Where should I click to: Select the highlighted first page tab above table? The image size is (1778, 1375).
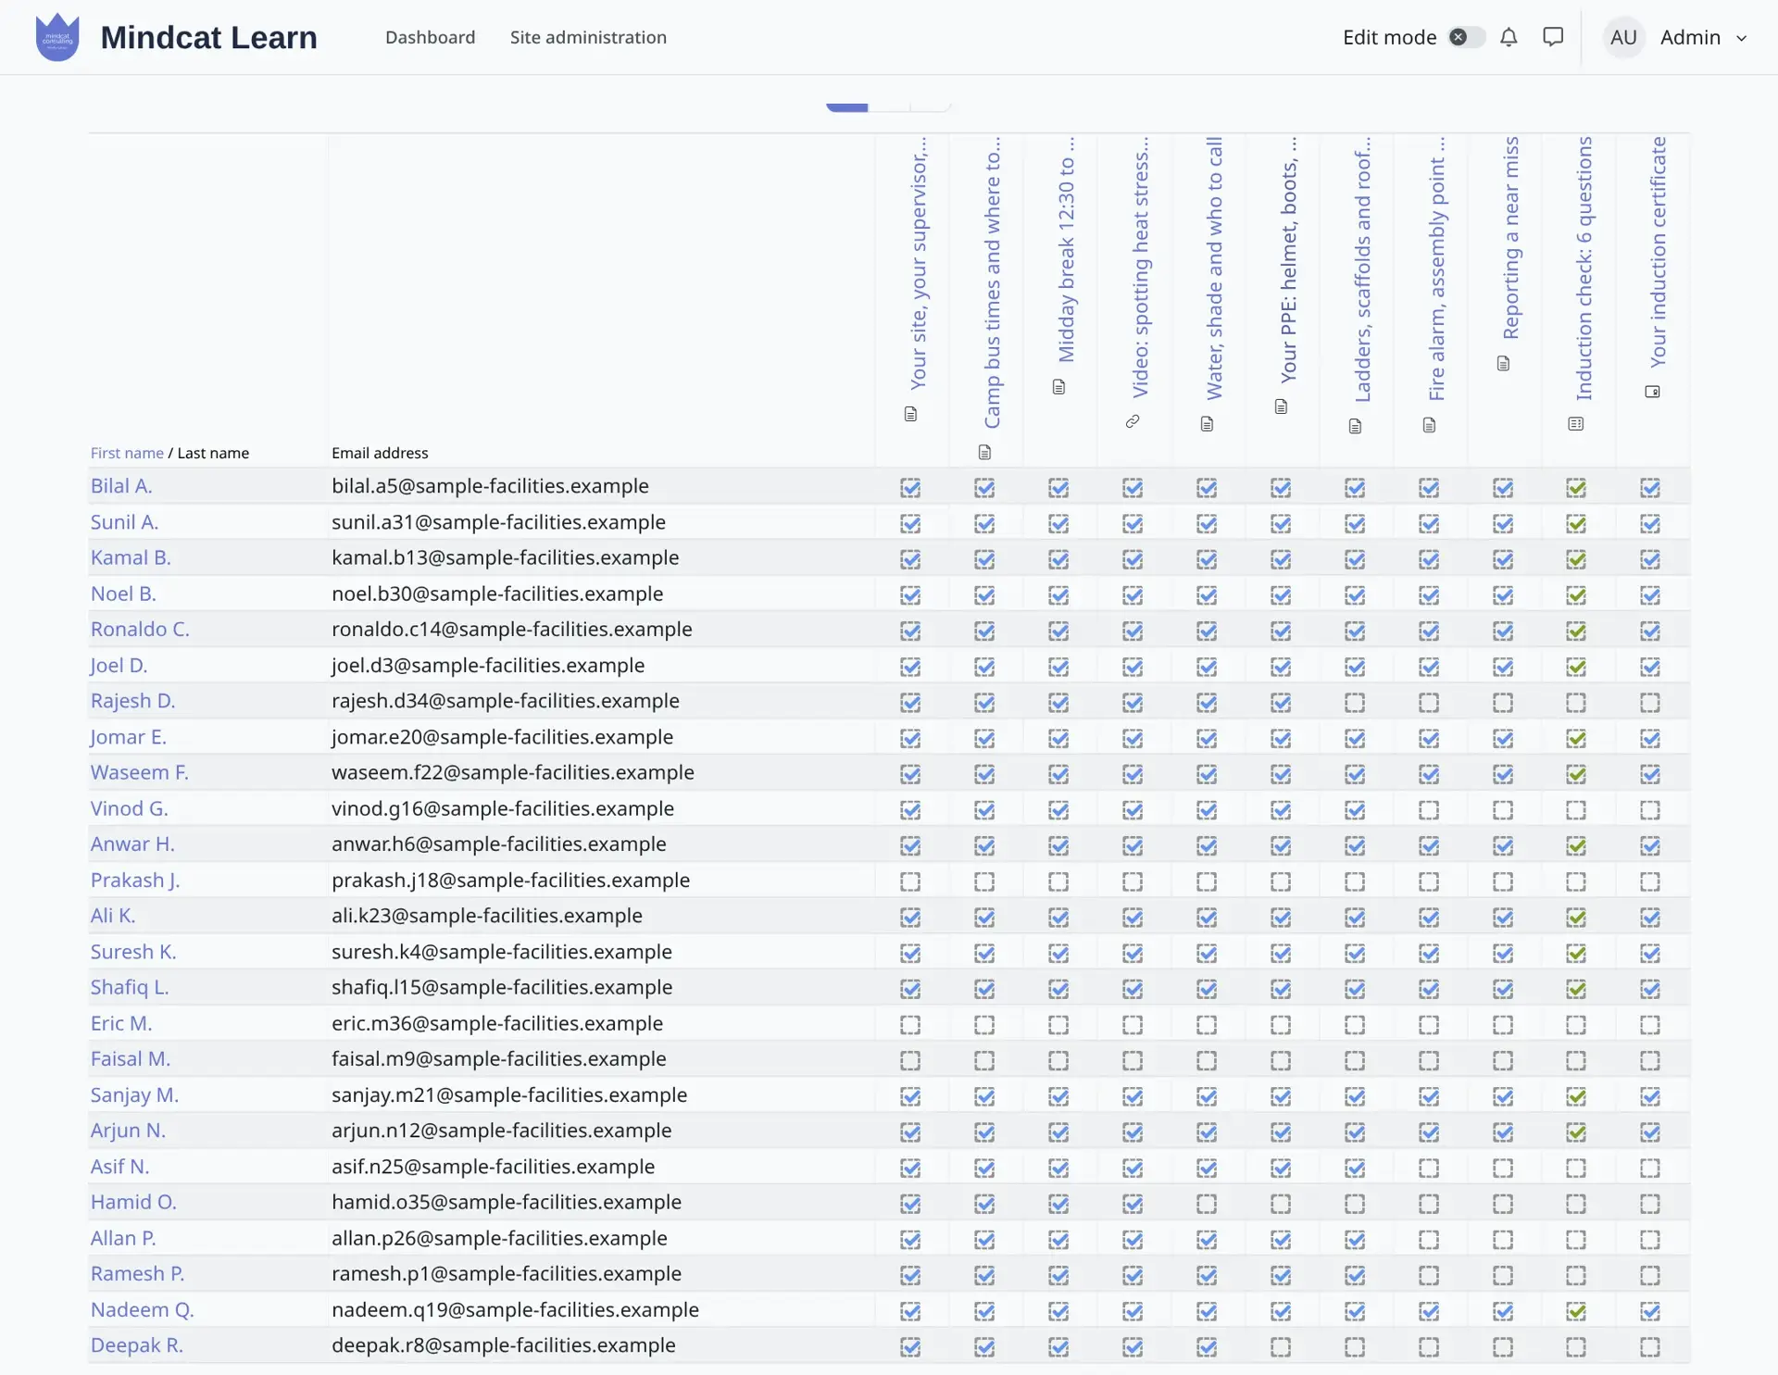pos(846,106)
